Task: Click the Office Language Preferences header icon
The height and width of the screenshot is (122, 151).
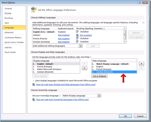Action: coord(34,10)
